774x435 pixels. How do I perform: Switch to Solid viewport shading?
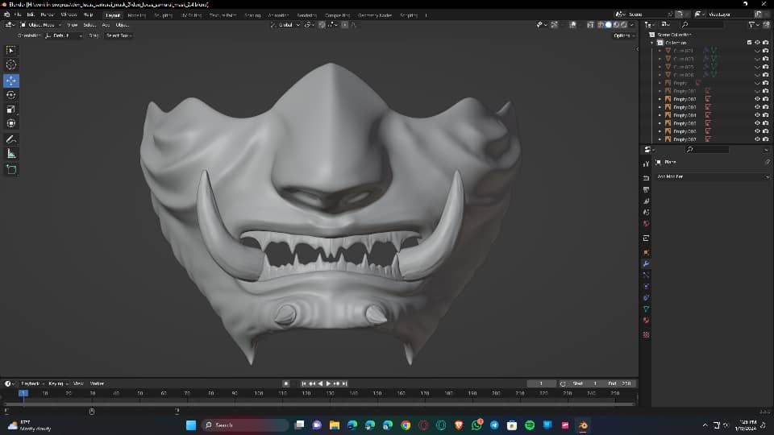click(x=609, y=25)
